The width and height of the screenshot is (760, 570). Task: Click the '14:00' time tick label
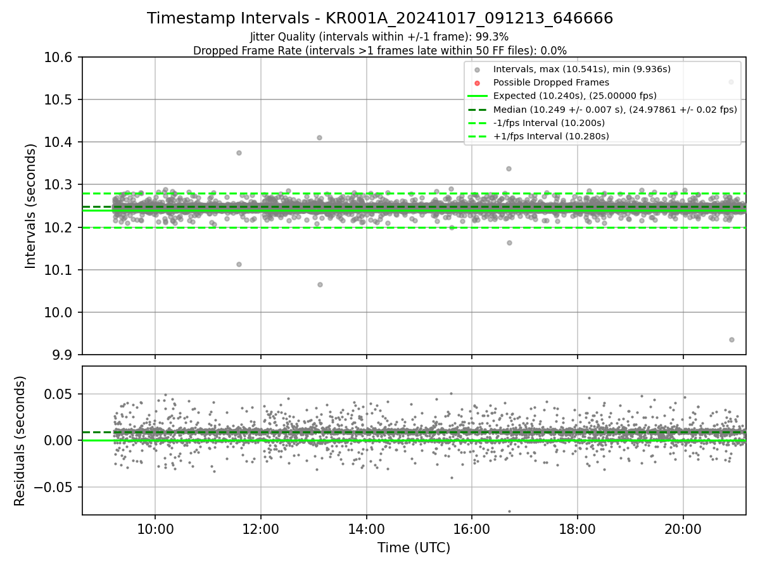pyautogui.click(x=366, y=529)
